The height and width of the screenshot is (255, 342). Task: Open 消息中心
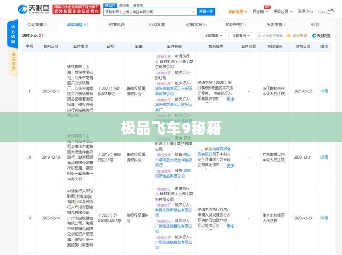tap(305, 12)
